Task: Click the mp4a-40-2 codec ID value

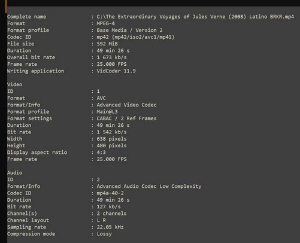Action: tap(110, 193)
